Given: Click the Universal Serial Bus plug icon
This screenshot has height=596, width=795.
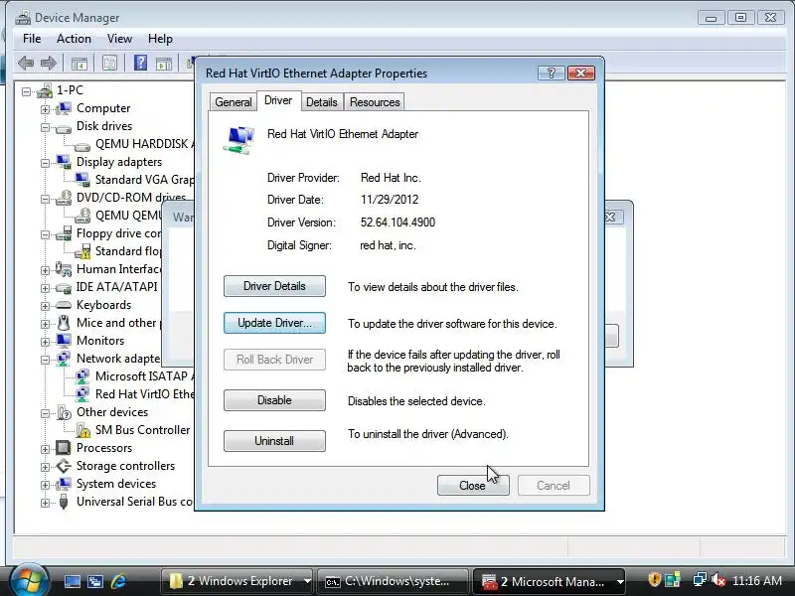Looking at the screenshot, I should pos(64,502).
